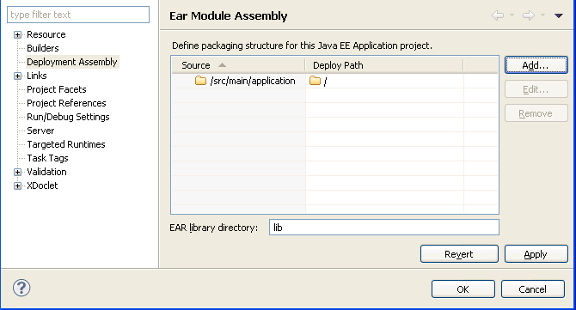Select Builders in the property tree
This screenshot has width=576, height=310.
[x=43, y=48]
